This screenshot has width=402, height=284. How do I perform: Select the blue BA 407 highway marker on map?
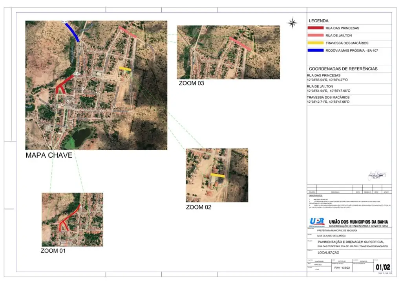pyautogui.click(x=72, y=32)
